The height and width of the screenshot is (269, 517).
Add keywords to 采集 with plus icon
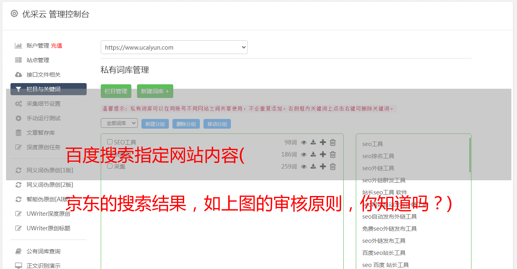(x=323, y=167)
